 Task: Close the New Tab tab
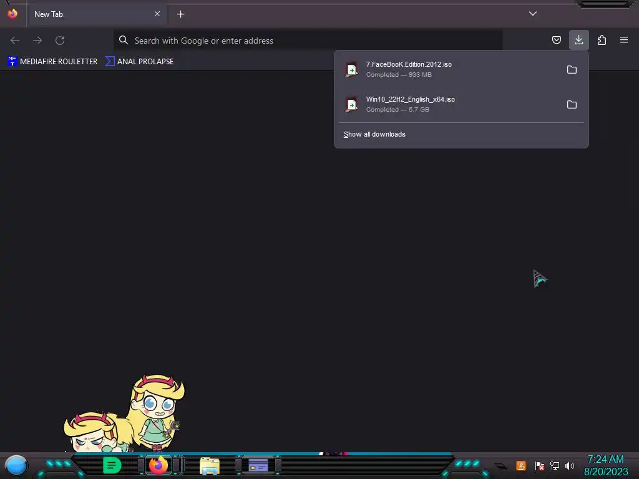pyautogui.click(x=157, y=14)
